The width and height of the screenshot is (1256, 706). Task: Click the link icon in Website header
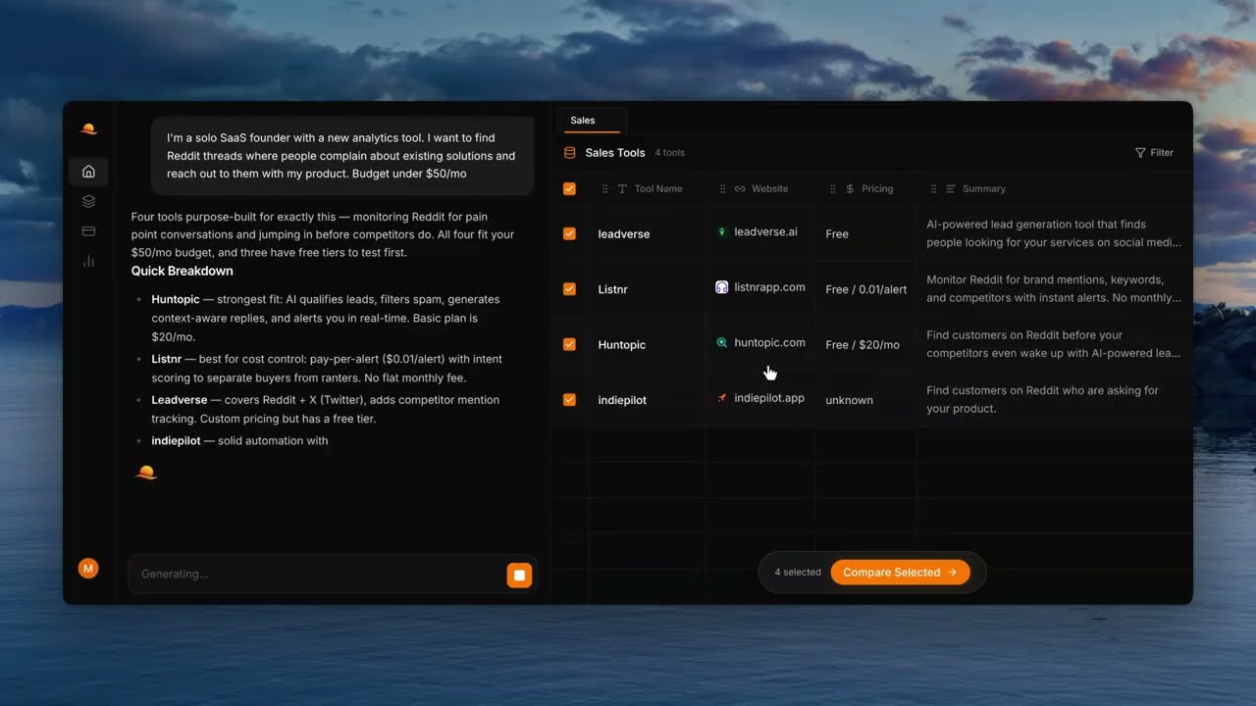click(x=740, y=189)
